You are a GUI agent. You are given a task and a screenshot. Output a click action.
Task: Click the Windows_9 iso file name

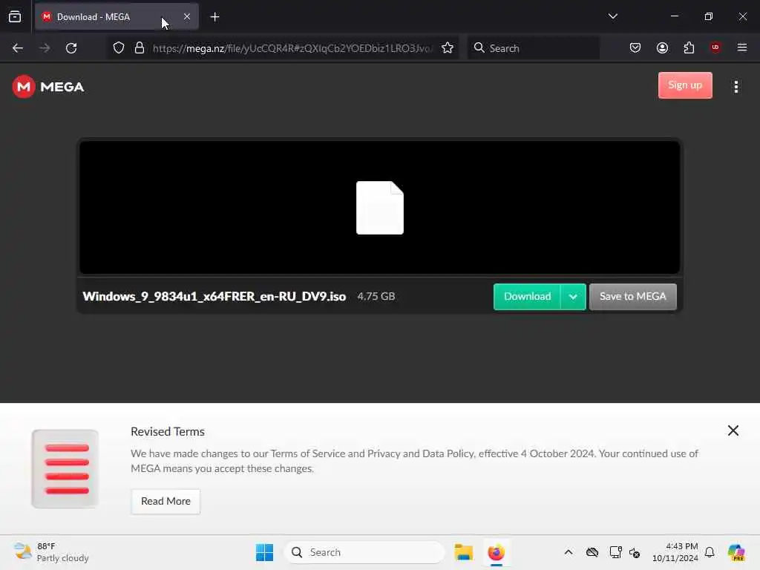click(x=214, y=296)
